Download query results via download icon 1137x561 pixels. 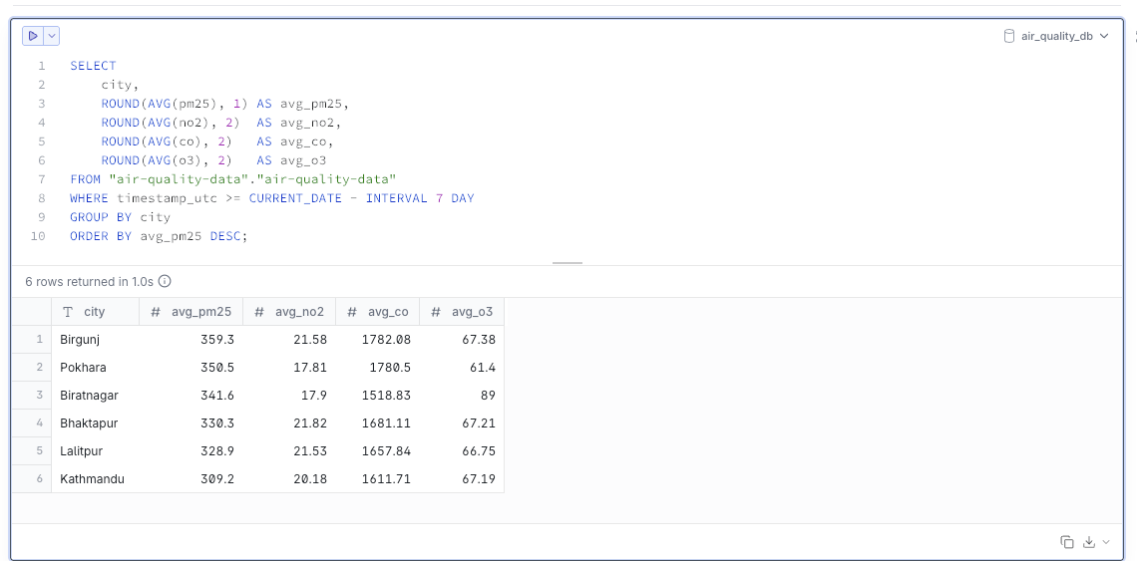tap(1089, 542)
